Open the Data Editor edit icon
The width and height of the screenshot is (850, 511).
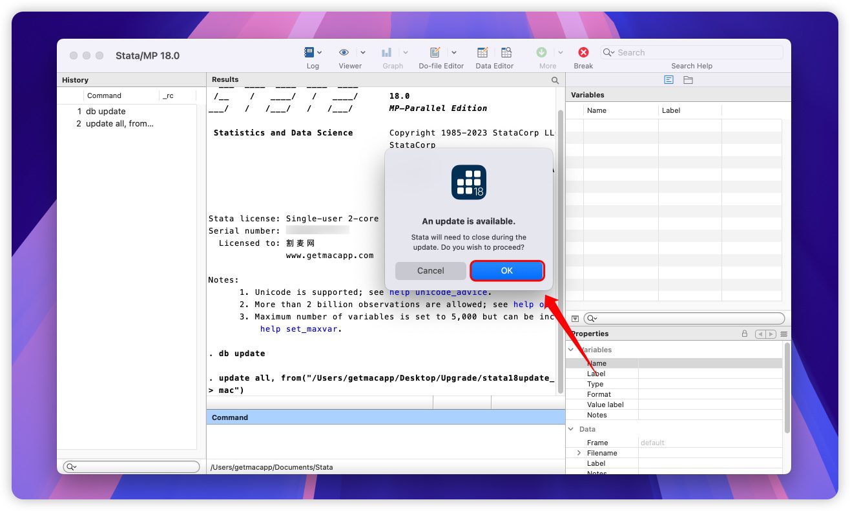[482, 52]
